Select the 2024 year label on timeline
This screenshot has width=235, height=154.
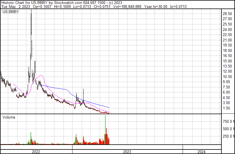click(202, 152)
